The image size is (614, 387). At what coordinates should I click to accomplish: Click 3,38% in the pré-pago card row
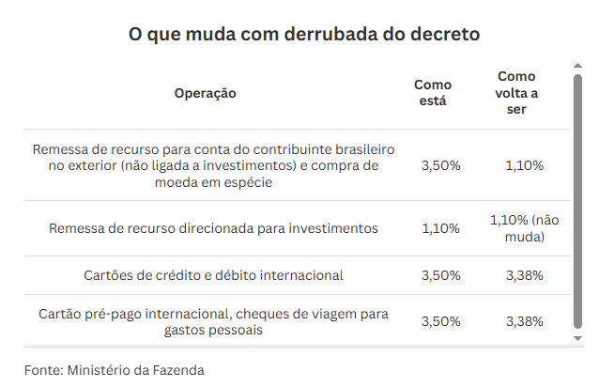(x=524, y=321)
